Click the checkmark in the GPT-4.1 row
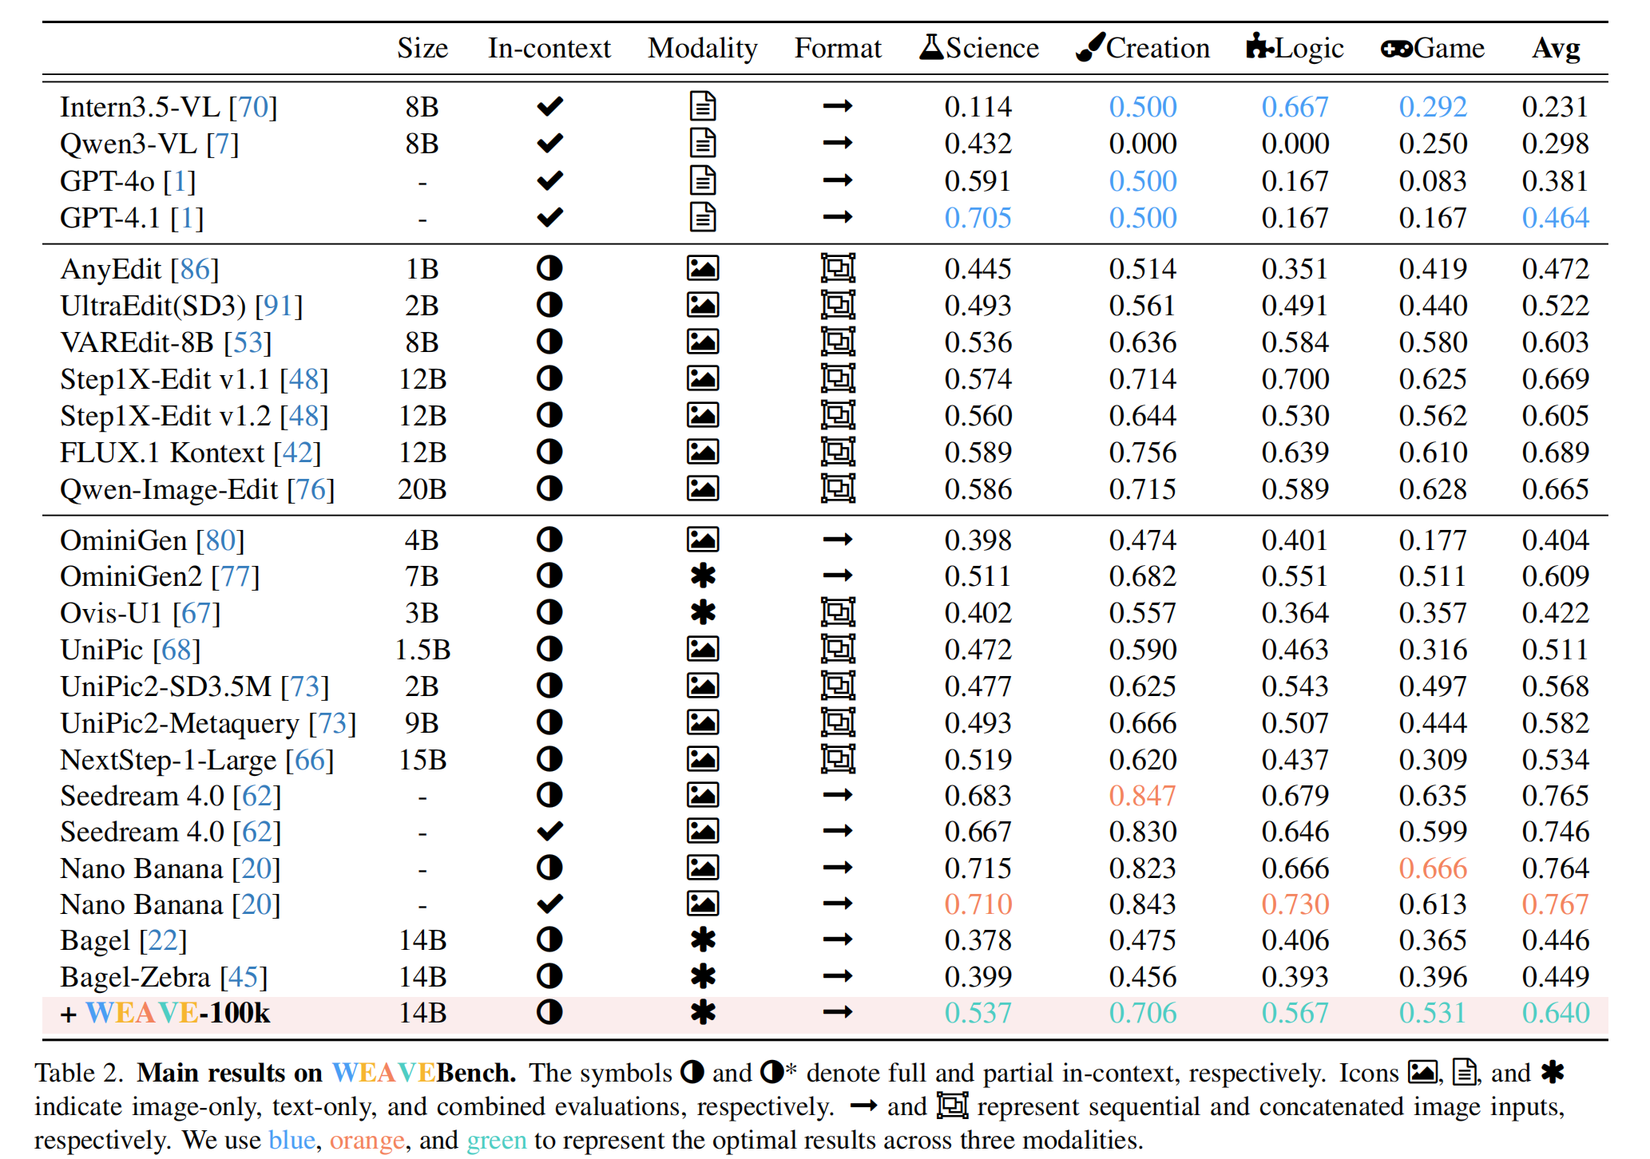 point(550,217)
